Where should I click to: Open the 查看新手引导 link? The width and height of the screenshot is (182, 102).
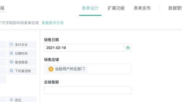tap(53, 23)
